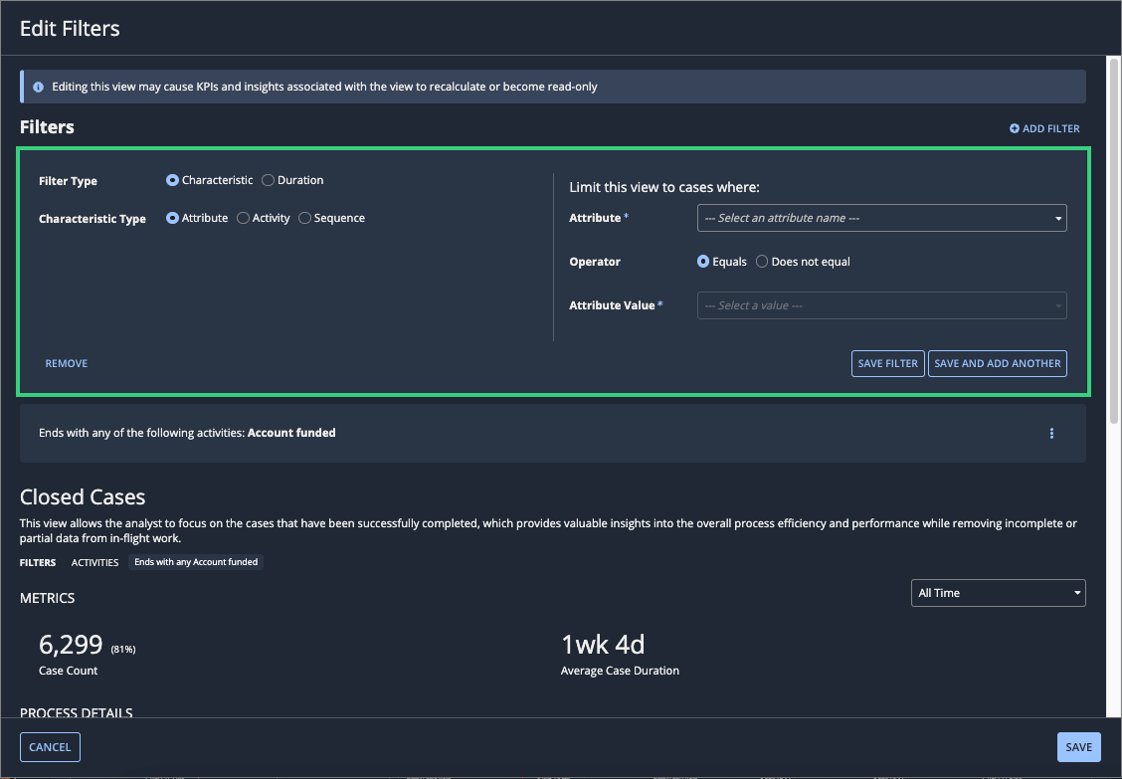Click the Save button at bottom right
The width and height of the screenshot is (1122, 779).
[x=1078, y=747]
